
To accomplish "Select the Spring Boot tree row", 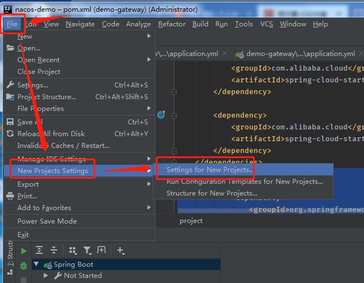I will coord(126,265).
